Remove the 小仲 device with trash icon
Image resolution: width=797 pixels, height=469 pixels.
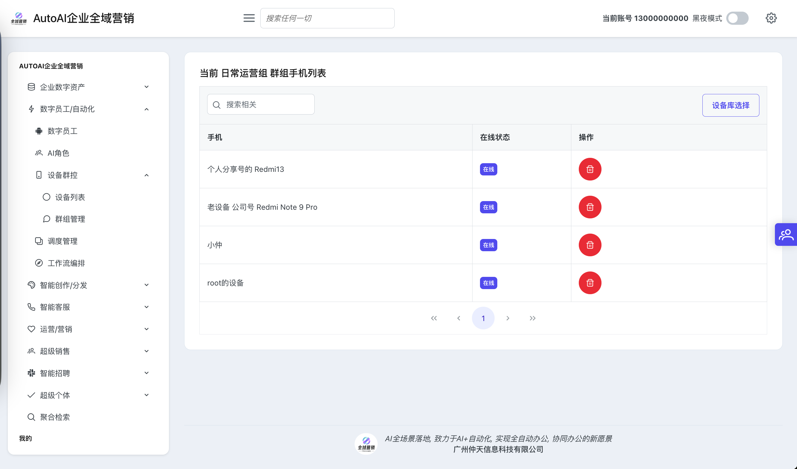tap(590, 245)
